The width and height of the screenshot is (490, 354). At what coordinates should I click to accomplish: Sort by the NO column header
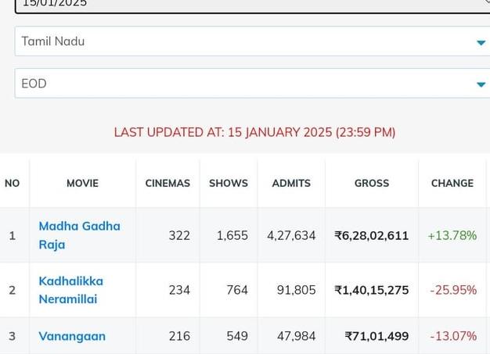click(x=13, y=183)
